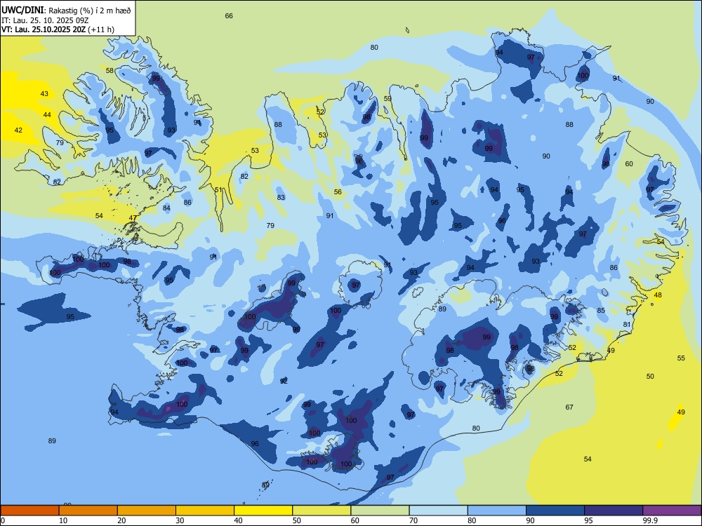Viewport: 702px width, 526px height.
Task: Click the 'VT: Lau. 25.10.2025 20Z (+11 h)' line
Action: (x=58, y=29)
